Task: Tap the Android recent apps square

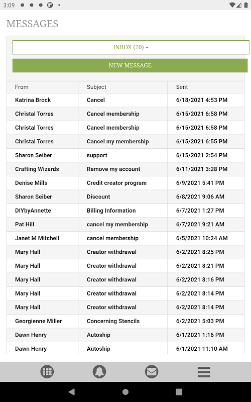Action: click(x=179, y=392)
